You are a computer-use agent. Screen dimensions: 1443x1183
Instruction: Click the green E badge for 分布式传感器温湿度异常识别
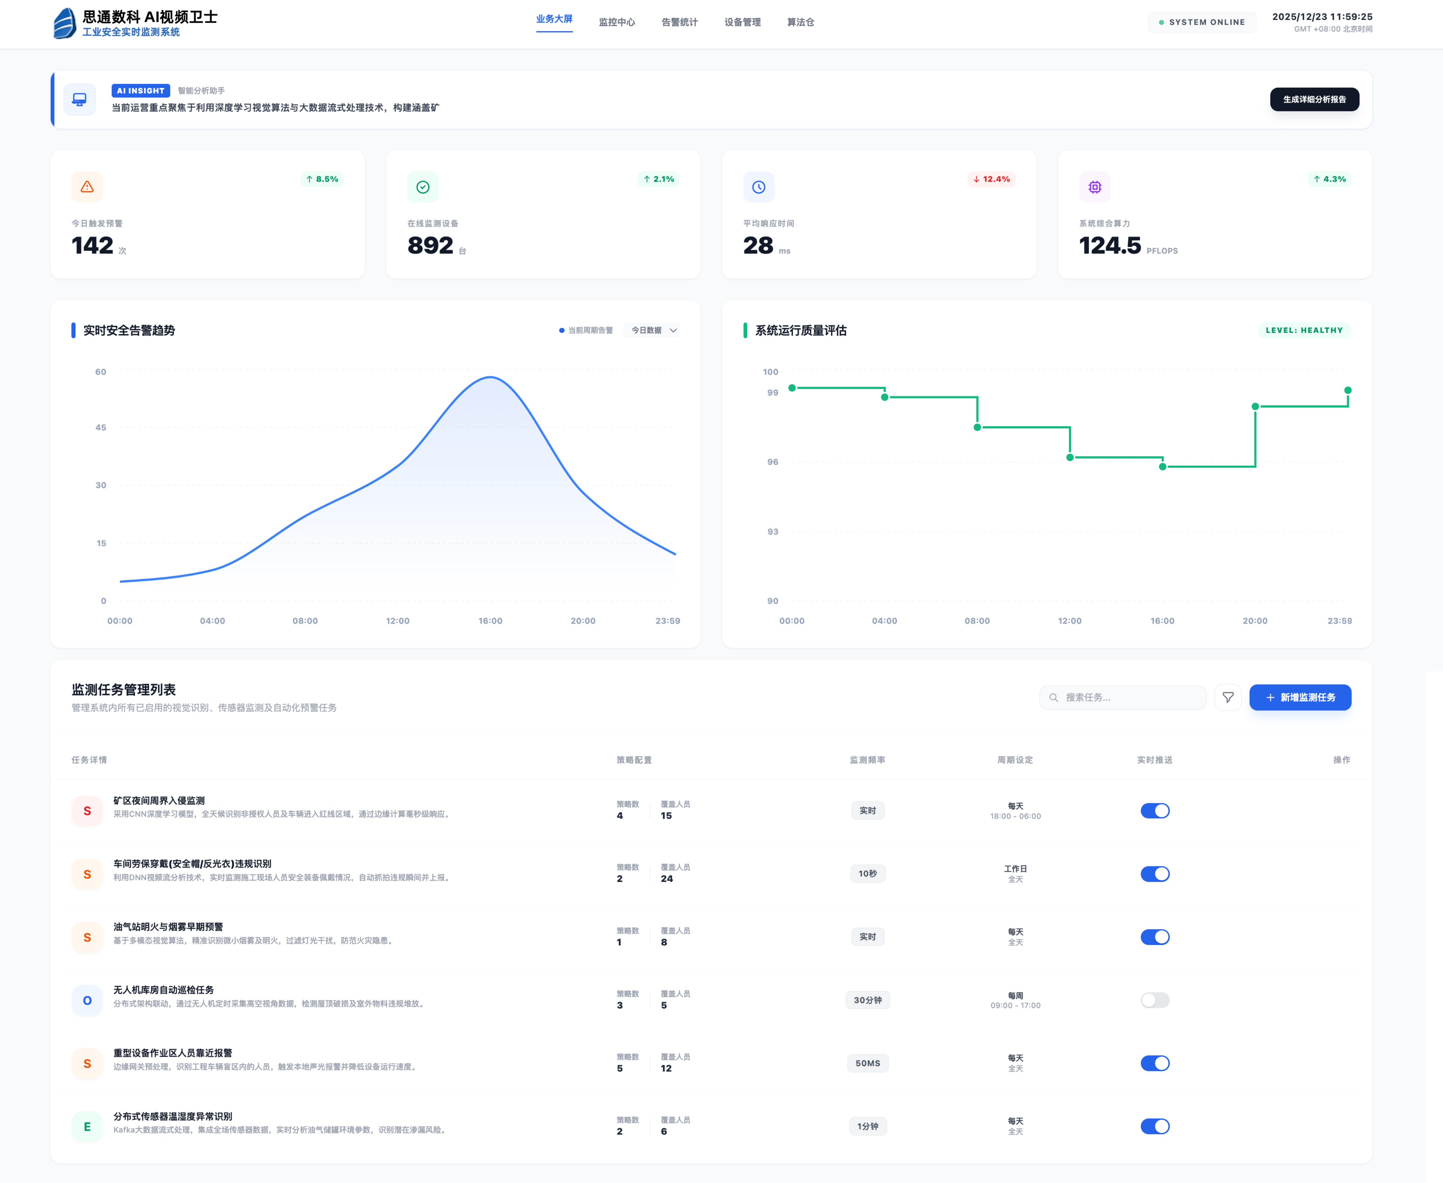coord(87,1126)
